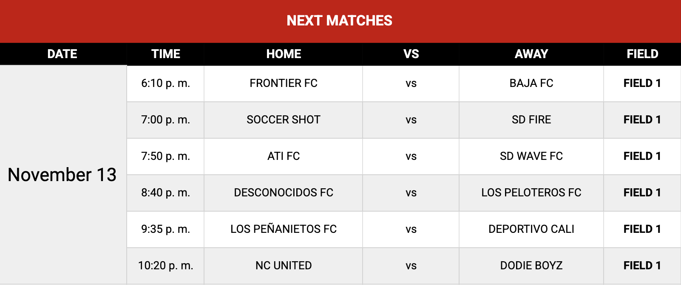Click the SD FIRE team name

pyautogui.click(x=531, y=120)
